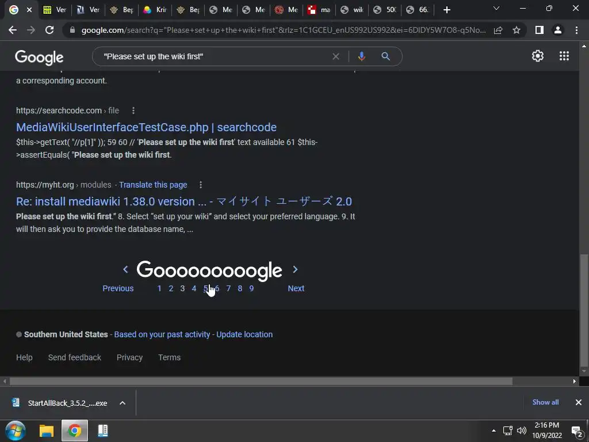Show all downloads
589x442 pixels.
coord(545,402)
